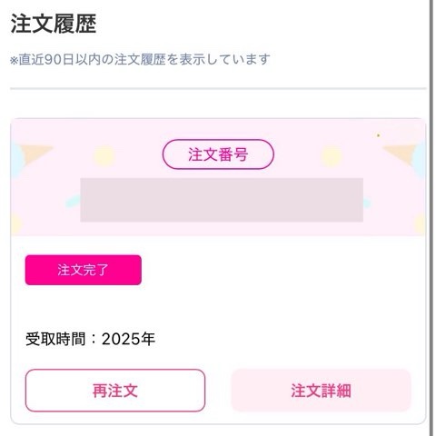
Task: Tap yellow half-circle at banner bottom left
Action: (x=16, y=224)
